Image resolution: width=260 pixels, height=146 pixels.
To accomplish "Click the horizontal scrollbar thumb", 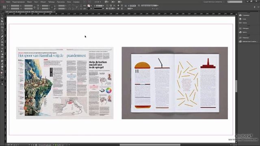I will (150, 145).
